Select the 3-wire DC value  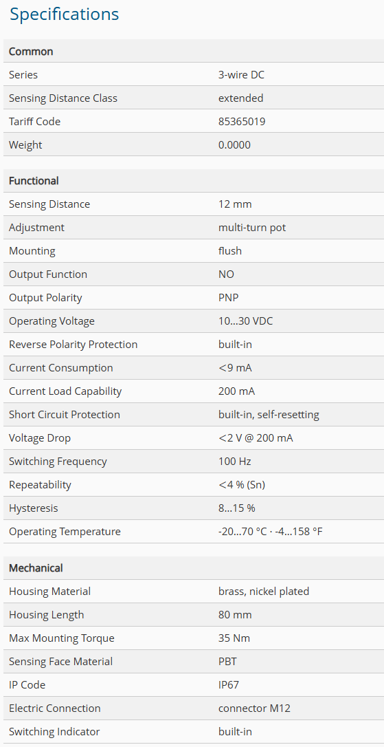point(245,75)
